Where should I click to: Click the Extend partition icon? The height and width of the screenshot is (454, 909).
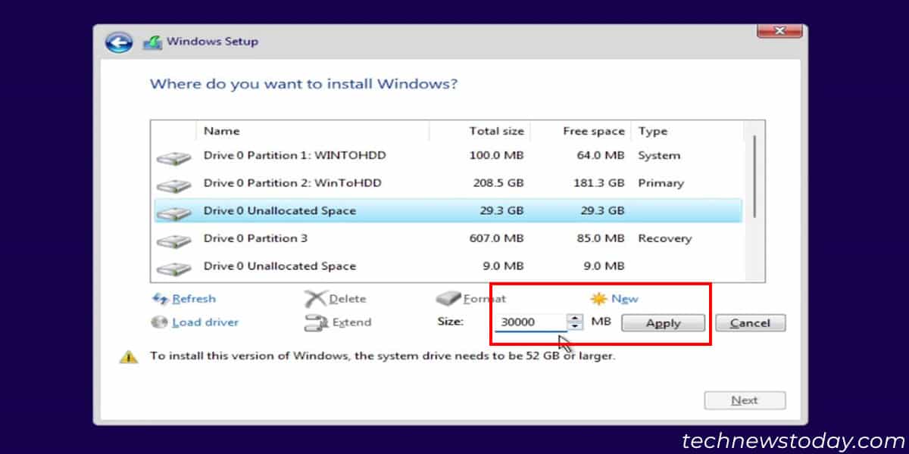316,323
